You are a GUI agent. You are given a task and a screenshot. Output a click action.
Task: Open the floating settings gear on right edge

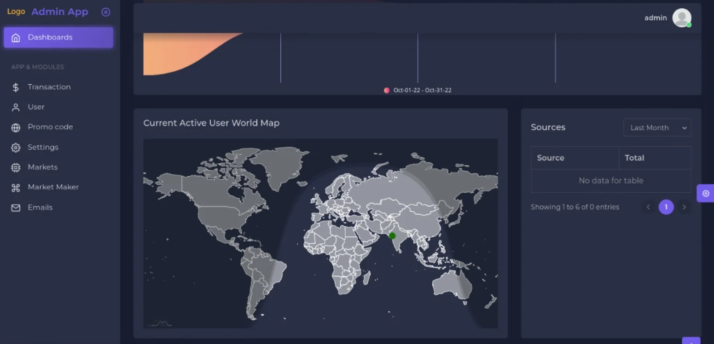[x=705, y=193]
